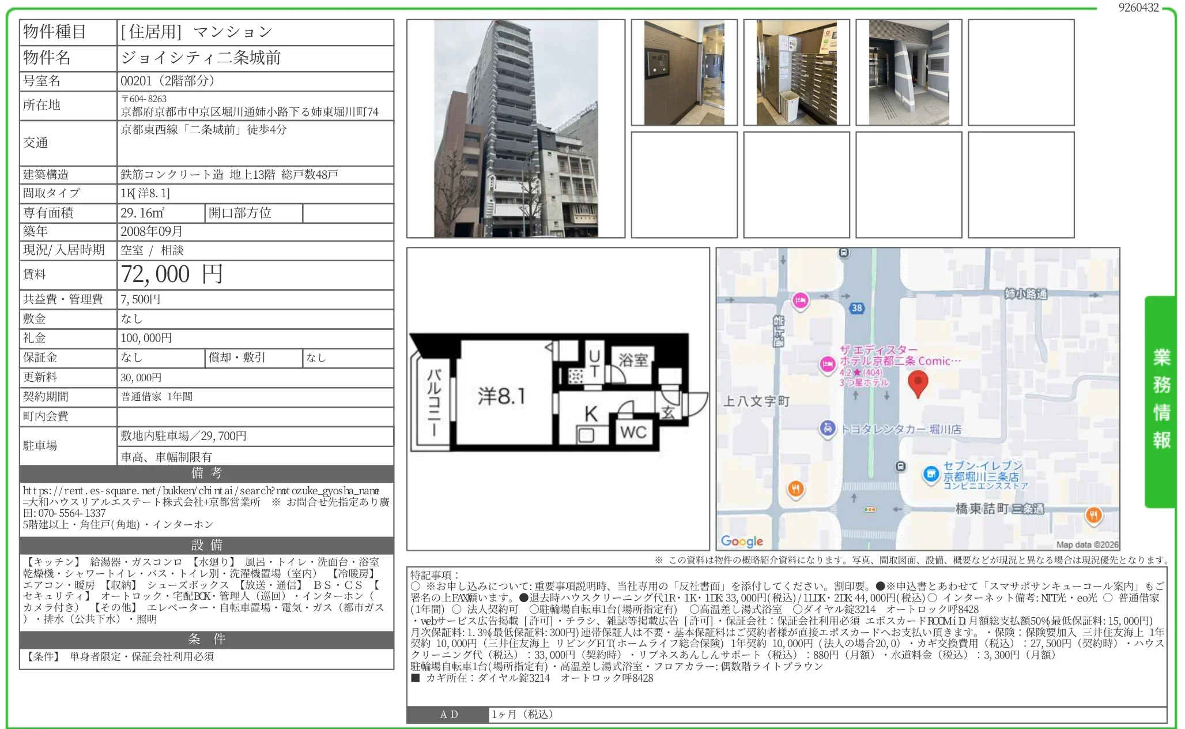This screenshot has height=729, width=1185.
Task: Click the orange restaurant icon near Sanjo-dori label
Action: point(1093,515)
